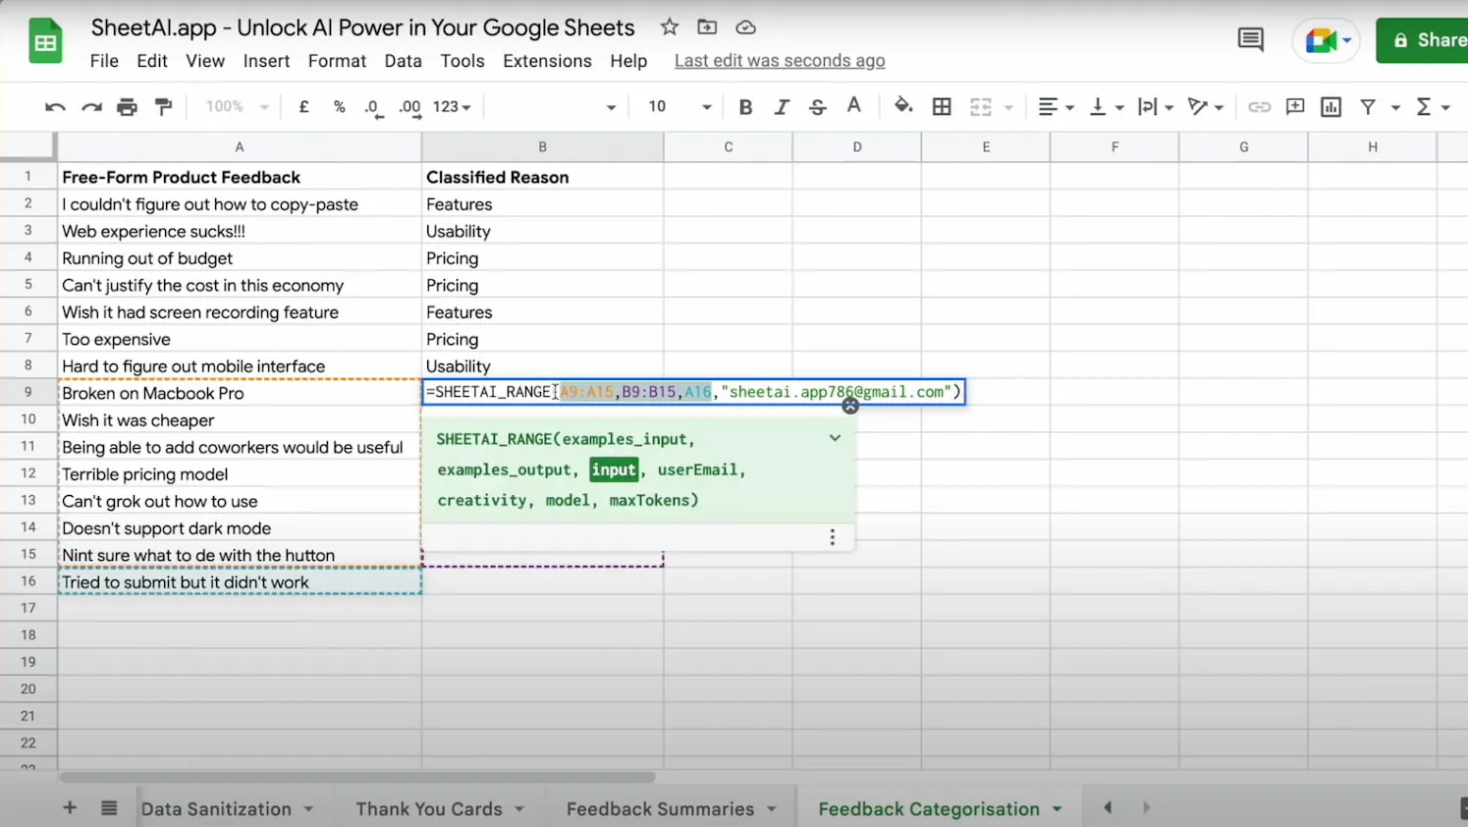Open formula help three-dot options
The width and height of the screenshot is (1468, 827).
(x=833, y=537)
